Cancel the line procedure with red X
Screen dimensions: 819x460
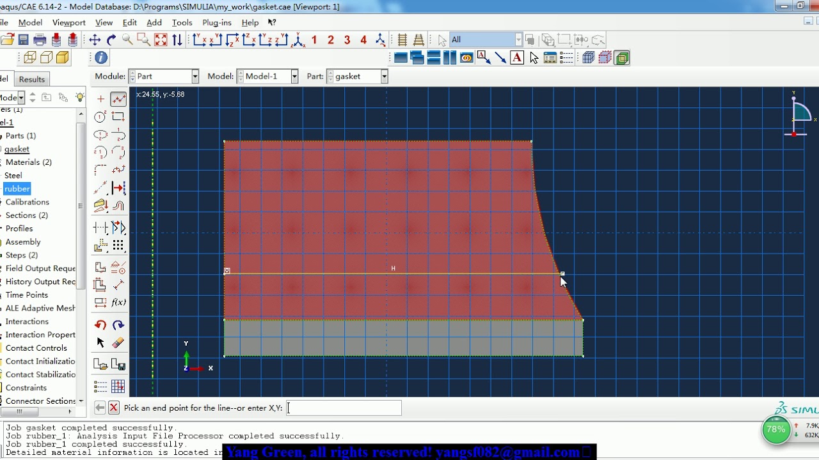click(114, 408)
